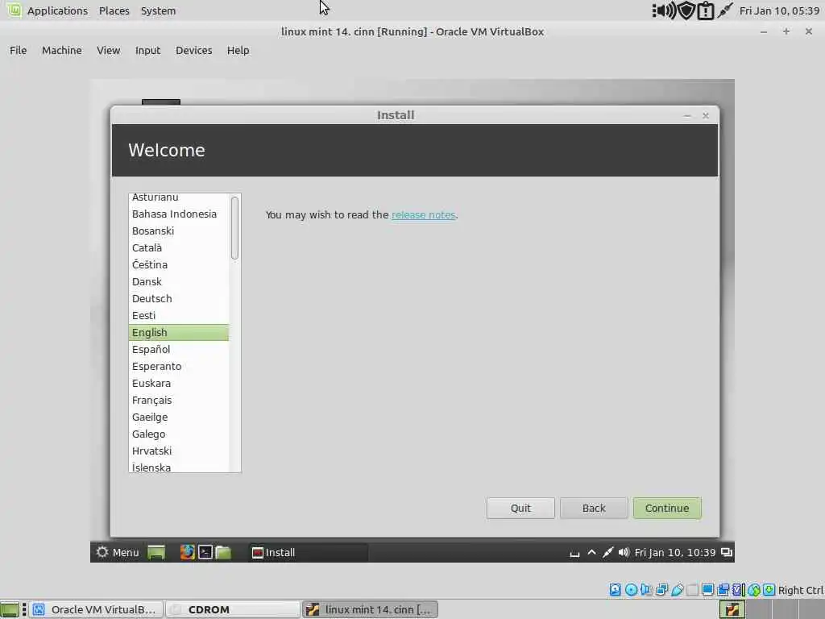Screen dimensions: 825x619
Task: Click the VirtualBox USB devices status icon
Action: point(677,589)
